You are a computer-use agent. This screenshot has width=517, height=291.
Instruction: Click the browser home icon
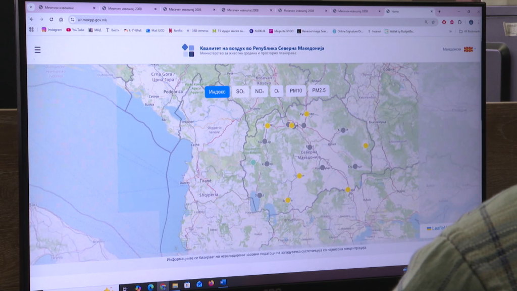(61, 20)
